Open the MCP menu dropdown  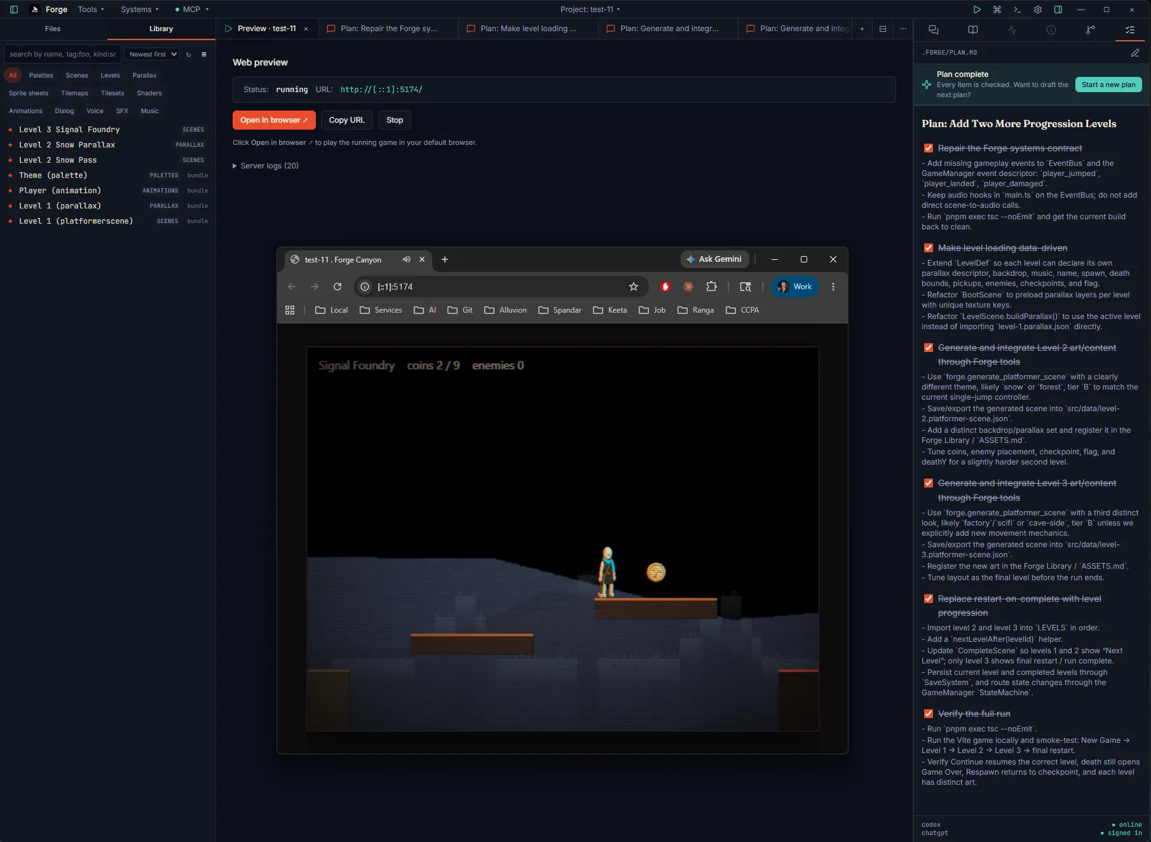(192, 10)
